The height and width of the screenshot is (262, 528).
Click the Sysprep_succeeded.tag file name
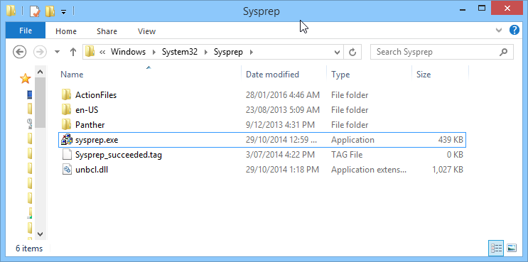(119, 155)
